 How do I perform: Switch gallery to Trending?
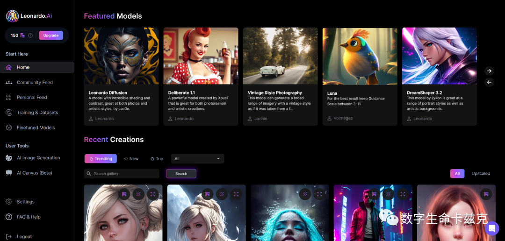pos(101,159)
